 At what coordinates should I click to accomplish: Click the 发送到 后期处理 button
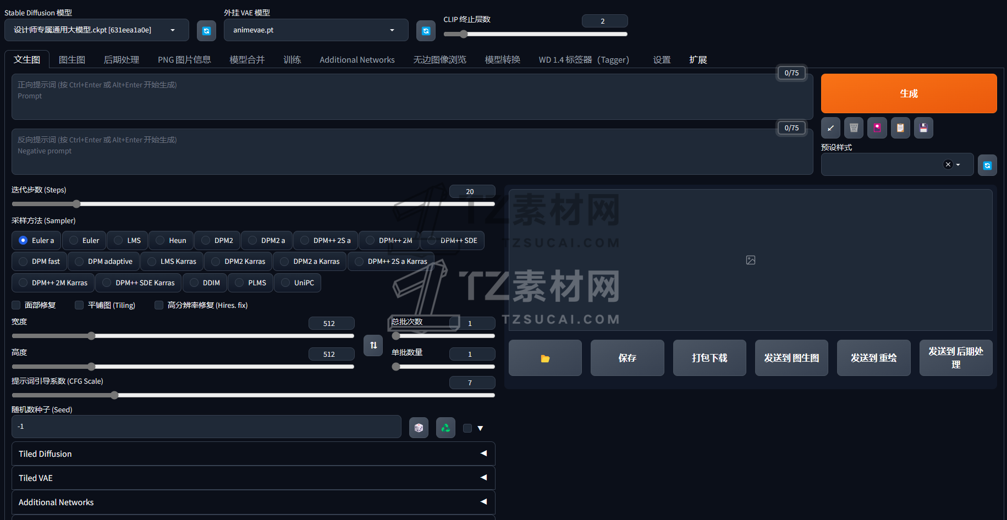956,358
